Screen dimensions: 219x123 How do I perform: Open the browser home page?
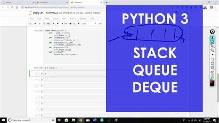(17, 7)
